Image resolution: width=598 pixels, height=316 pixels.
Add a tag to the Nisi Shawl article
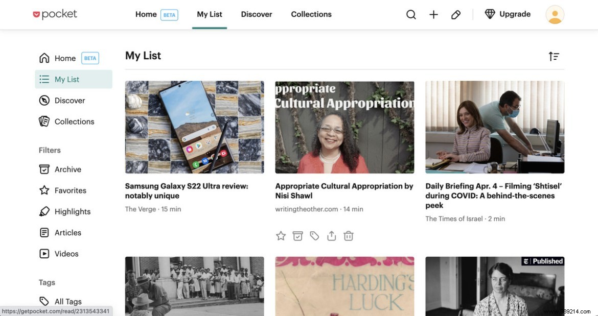coord(314,235)
